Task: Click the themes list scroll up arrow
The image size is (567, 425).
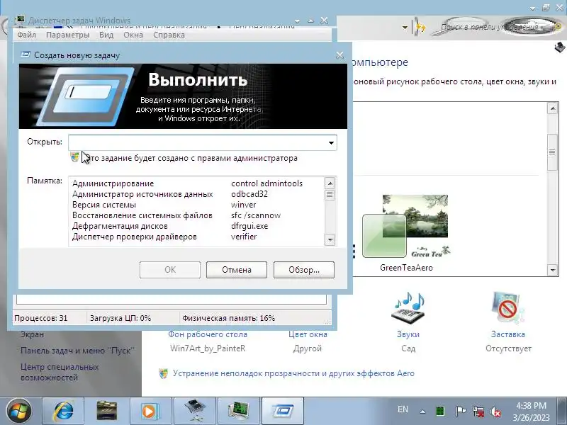Action: pyautogui.click(x=552, y=108)
